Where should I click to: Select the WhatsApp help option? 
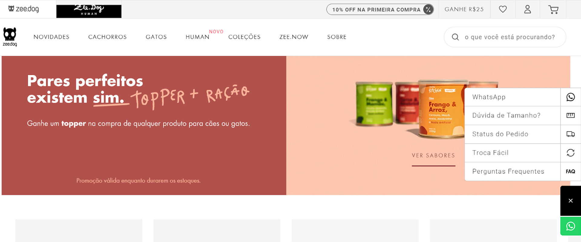[513, 97]
